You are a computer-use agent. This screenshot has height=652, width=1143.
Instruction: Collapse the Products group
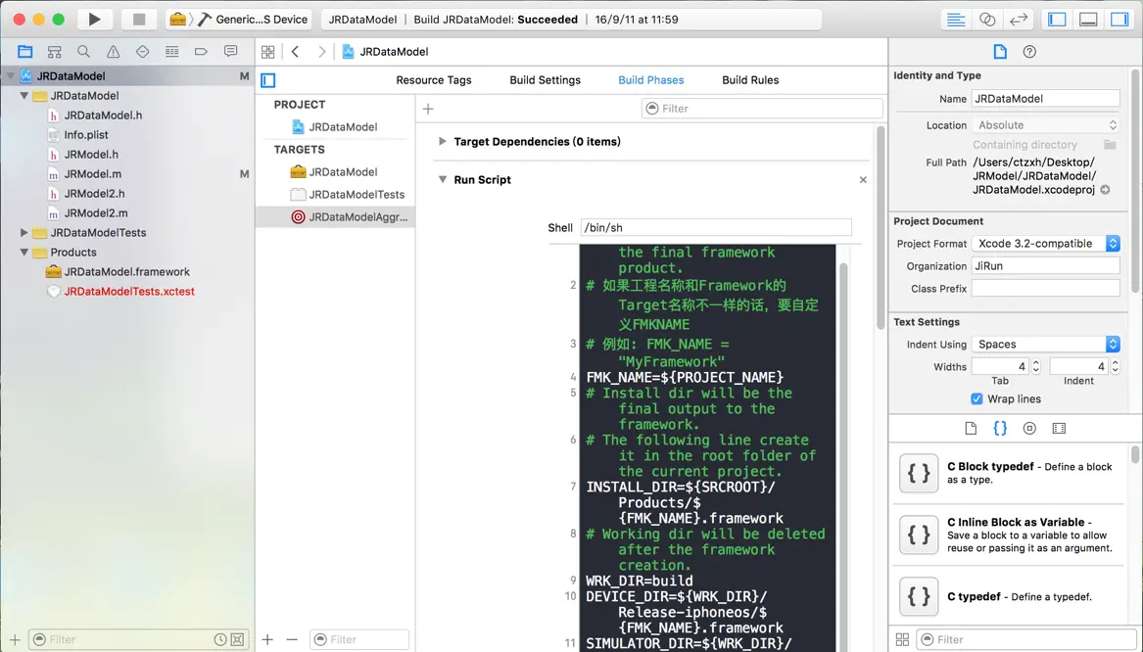pyautogui.click(x=24, y=252)
